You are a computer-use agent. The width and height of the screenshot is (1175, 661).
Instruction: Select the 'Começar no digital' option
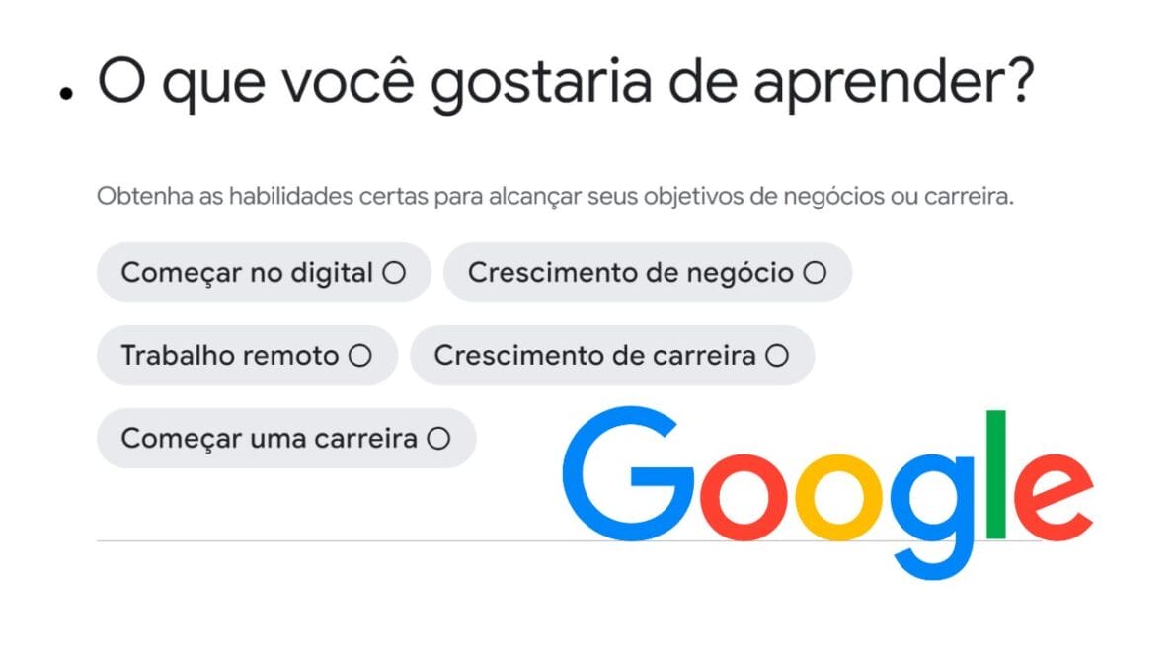(263, 272)
